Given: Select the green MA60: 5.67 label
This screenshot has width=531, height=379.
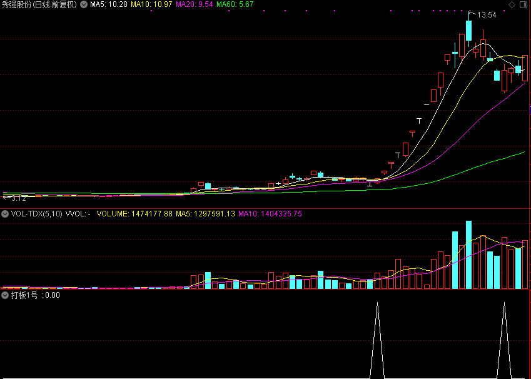Looking at the screenshot, I should click(x=235, y=4).
